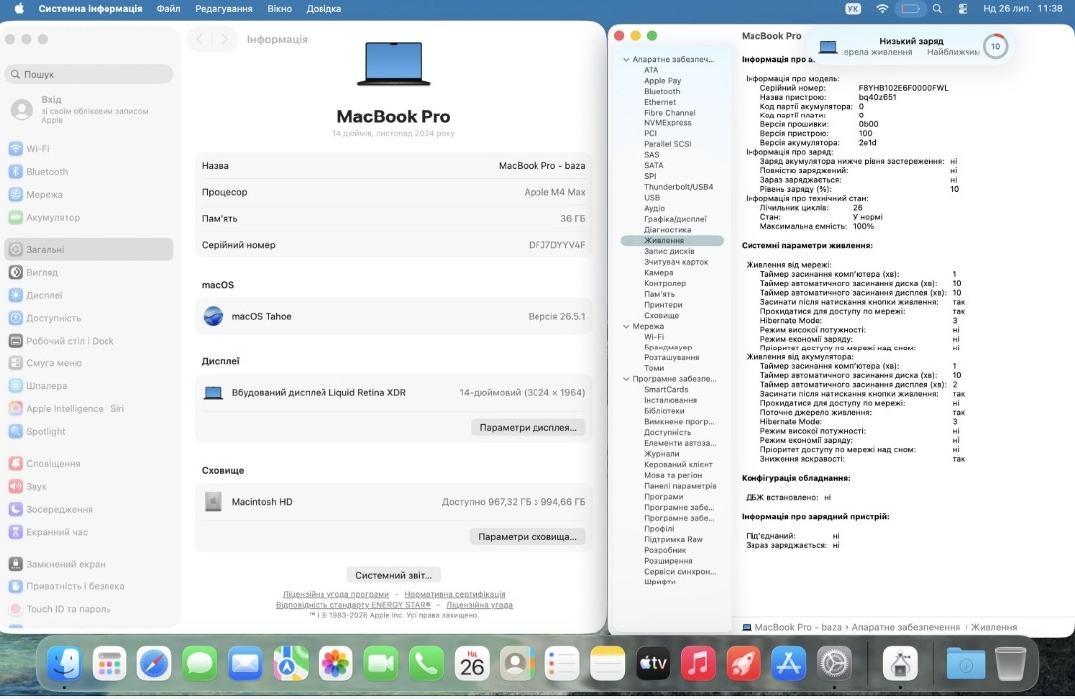Image resolution: width=1075 pixels, height=699 pixels.
Task: Open ENERGY STAR compliance link
Action: [353, 605]
